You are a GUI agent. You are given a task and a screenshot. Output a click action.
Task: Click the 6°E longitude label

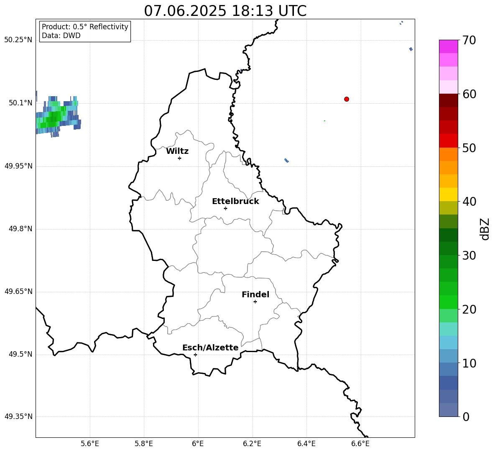(198, 444)
